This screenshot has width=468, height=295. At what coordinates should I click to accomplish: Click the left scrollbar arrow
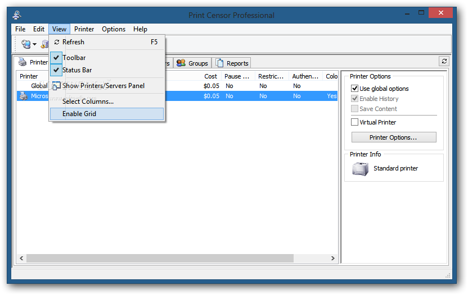tap(21, 258)
